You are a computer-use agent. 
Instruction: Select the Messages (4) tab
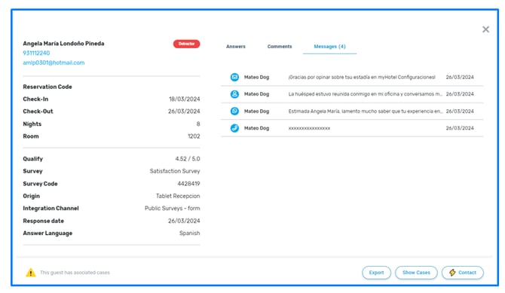pos(330,47)
